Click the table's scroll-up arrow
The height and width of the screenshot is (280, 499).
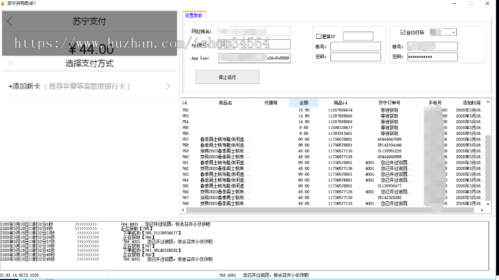click(488, 102)
